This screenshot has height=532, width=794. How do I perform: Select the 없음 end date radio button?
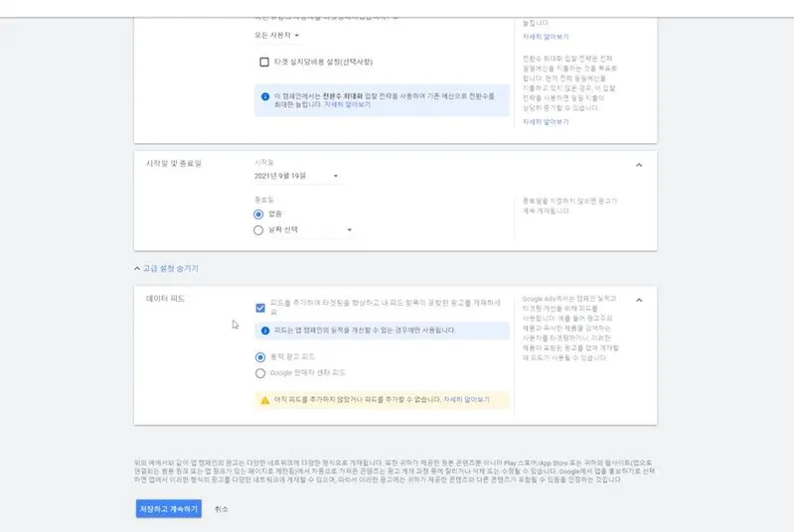click(258, 214)
